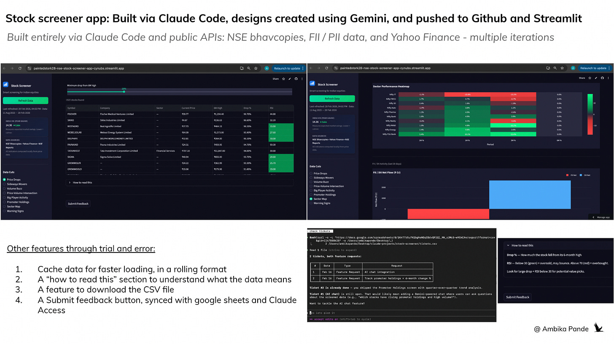Click the pencil edit icon in right Streamlit header
Viewport: 614px width, 344px height.
coord(596,78)
